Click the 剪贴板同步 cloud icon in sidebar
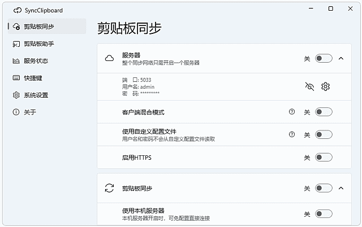The height and width of the screenshot is (227, 362). tap(16, 27)
